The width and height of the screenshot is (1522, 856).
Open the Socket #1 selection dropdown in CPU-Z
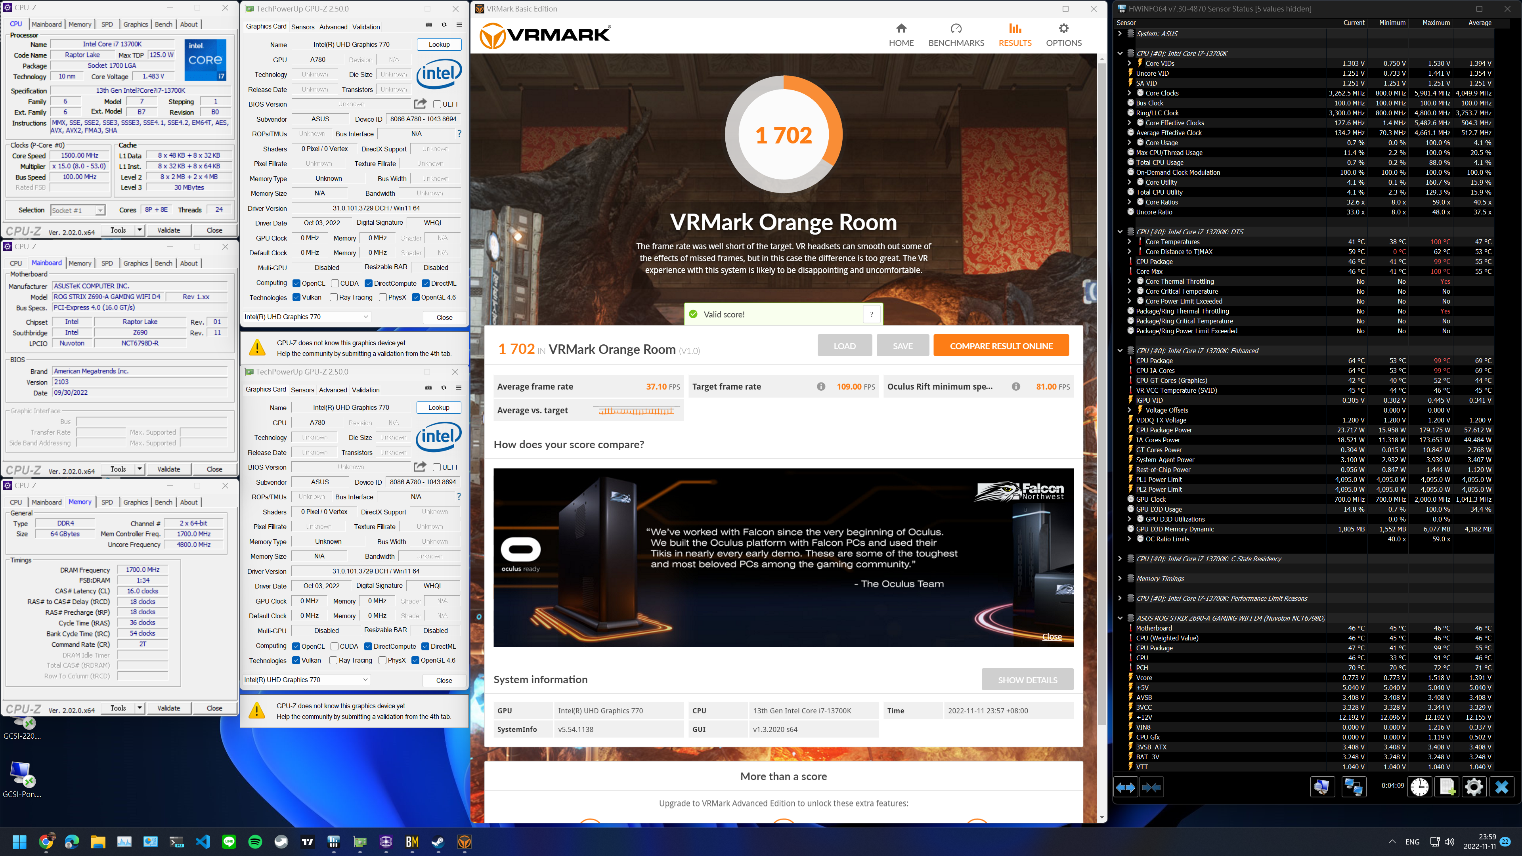coord(77,210)
